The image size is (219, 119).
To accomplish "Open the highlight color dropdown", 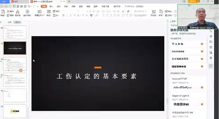I will (98, 15).
